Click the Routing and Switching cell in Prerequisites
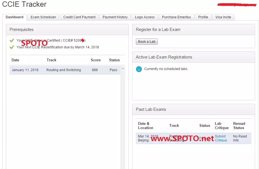 [64, 70]
